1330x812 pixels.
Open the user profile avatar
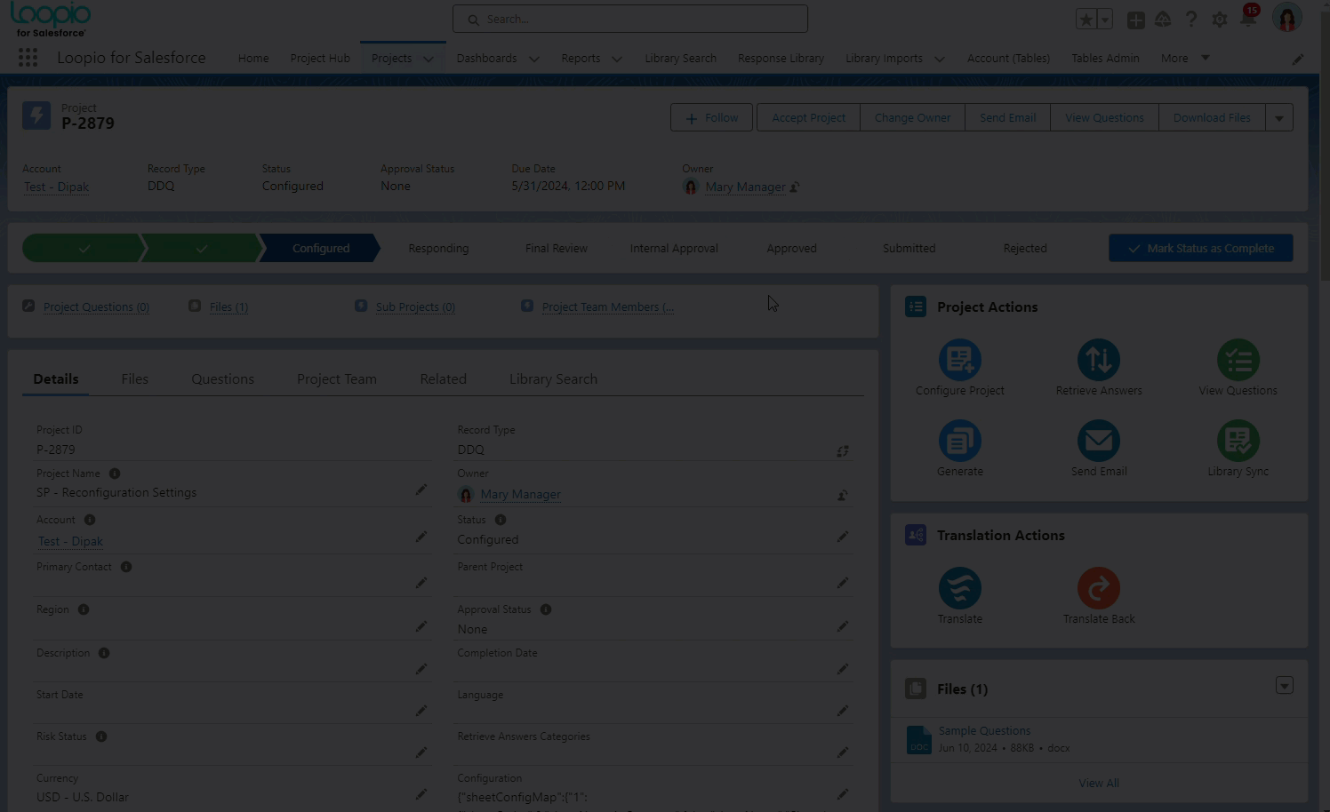(1286, 18)
